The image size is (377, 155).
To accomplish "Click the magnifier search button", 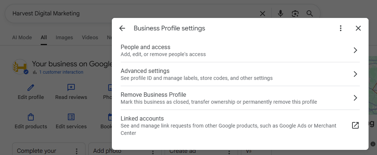I will point(310,14).
